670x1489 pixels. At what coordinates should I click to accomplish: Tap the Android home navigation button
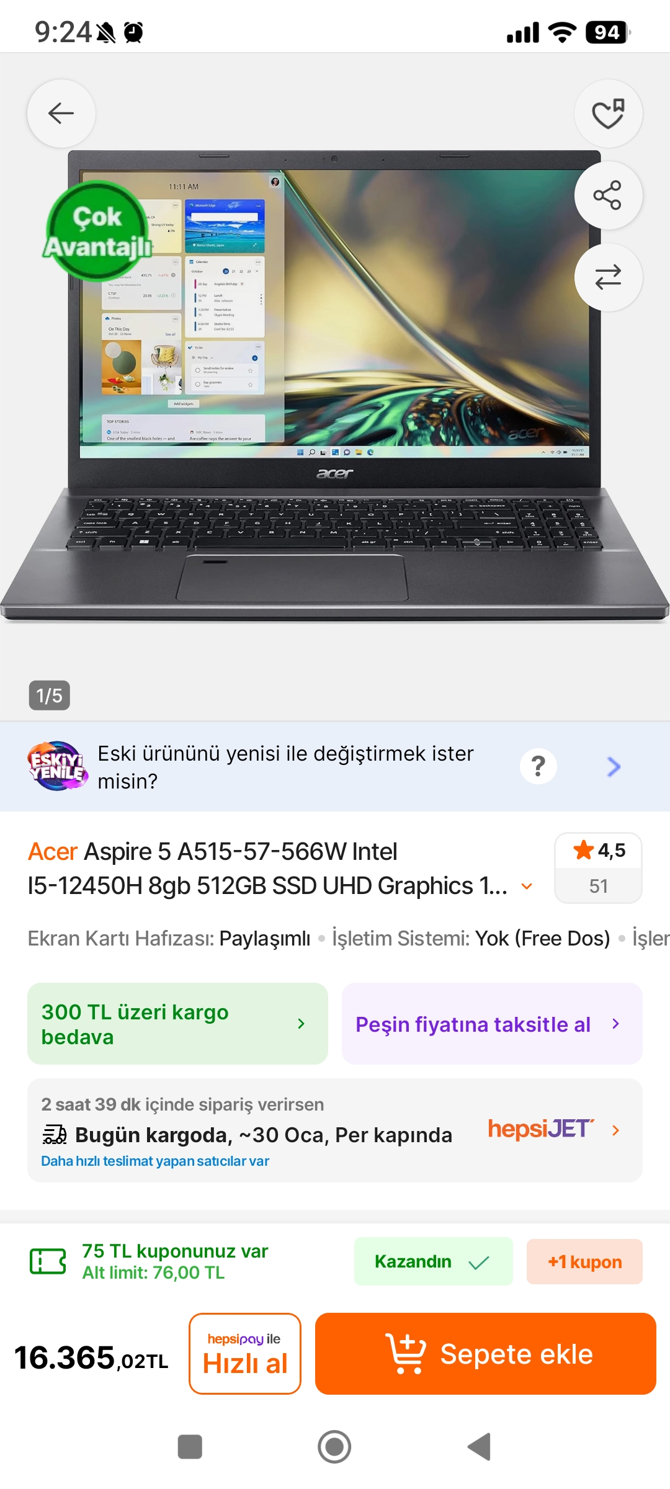click(334, 1447)
